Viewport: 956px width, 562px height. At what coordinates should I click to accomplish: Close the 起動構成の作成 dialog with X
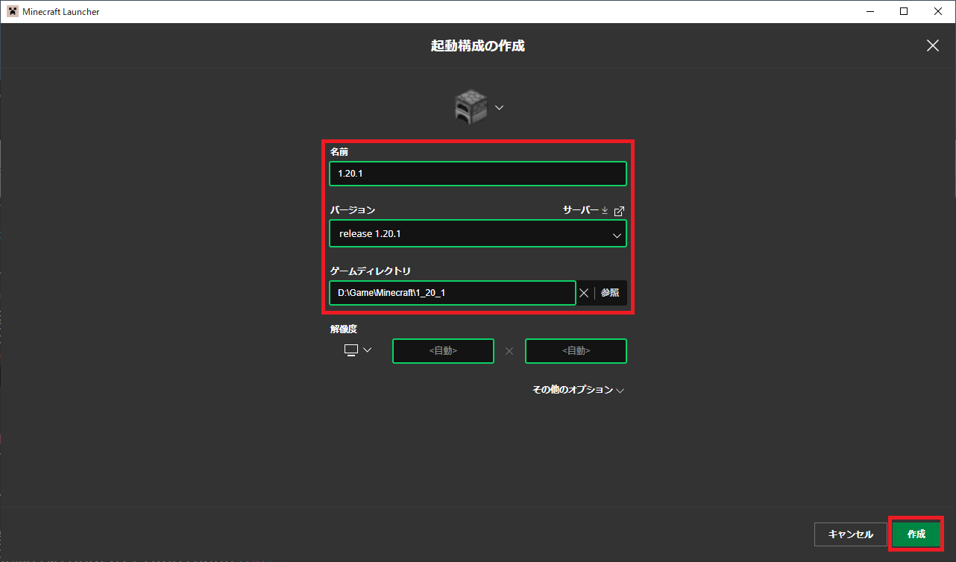[932, 45]
